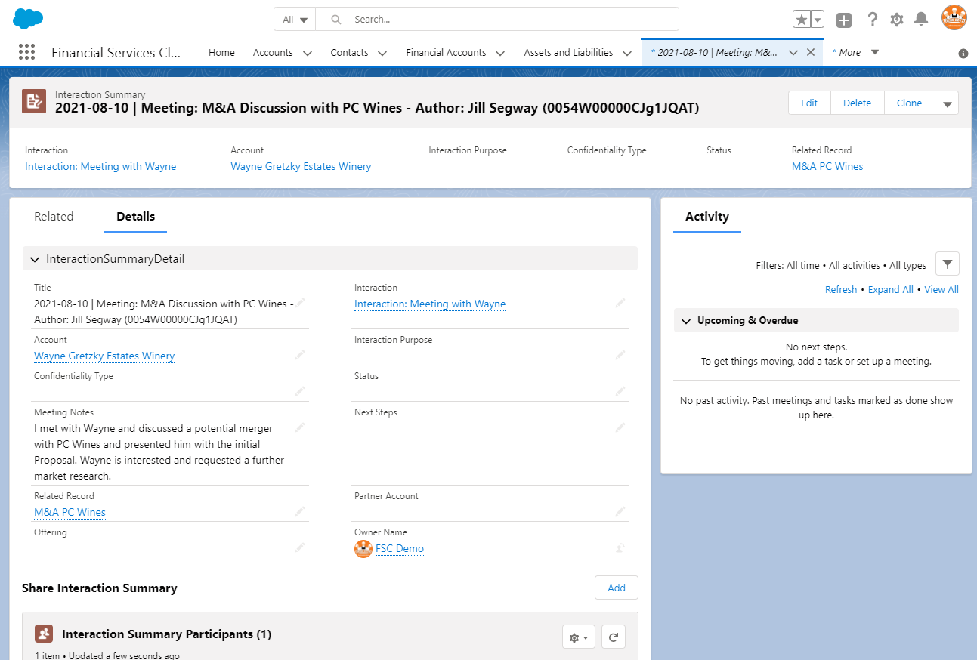977x660 pixels.
Task: Click the Interaction Summary Participants icon
Action: coord(44,634)
